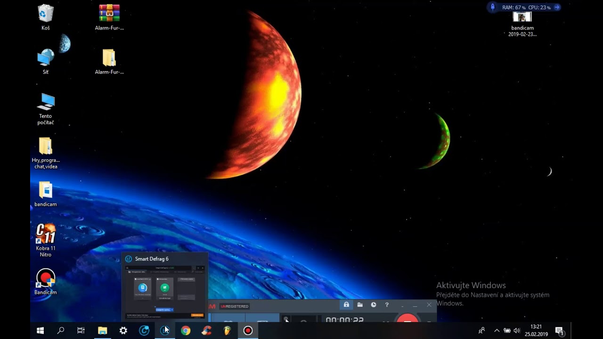
Task: Open the Windows Start menu
Action: click(40, 331)
